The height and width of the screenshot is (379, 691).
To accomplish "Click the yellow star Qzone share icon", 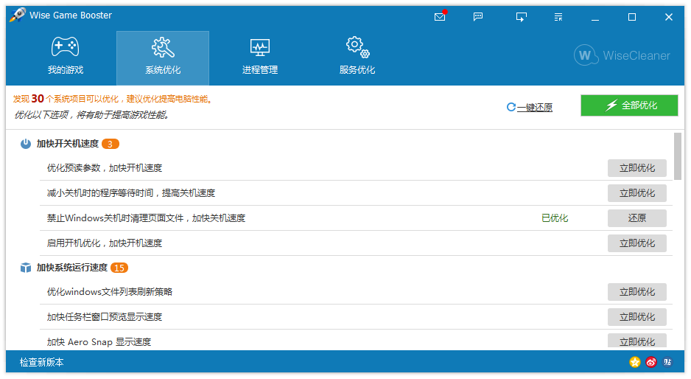I will click(x=634, y=362).
